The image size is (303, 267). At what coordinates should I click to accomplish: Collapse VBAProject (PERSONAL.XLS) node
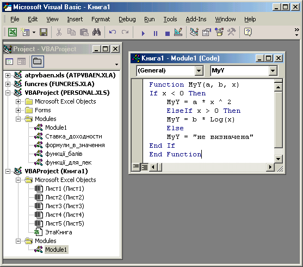coord(8,93)
